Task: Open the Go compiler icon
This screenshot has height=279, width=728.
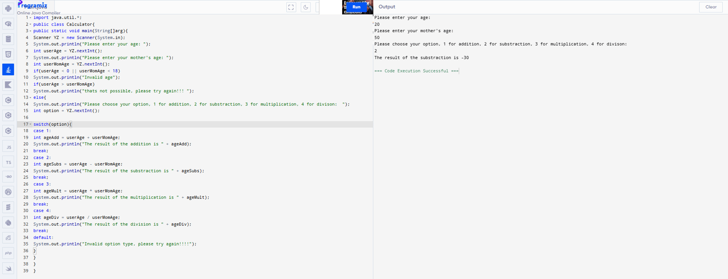Action: (8, 176)
